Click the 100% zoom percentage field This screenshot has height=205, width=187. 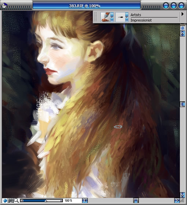click(x=72, y=201)
